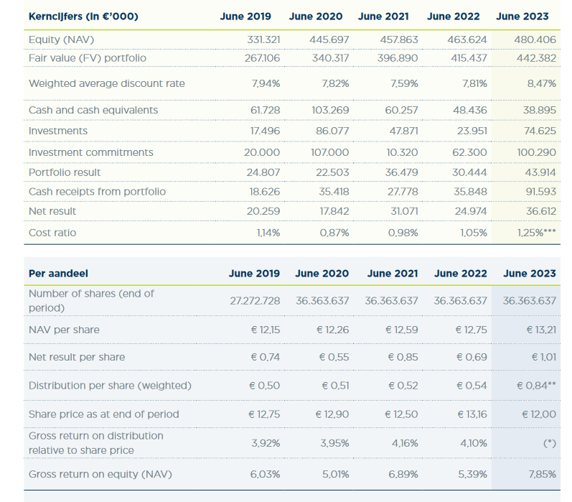
Task: Select the 'Investment commitments' row label
Action: click(x=90, y=152)
